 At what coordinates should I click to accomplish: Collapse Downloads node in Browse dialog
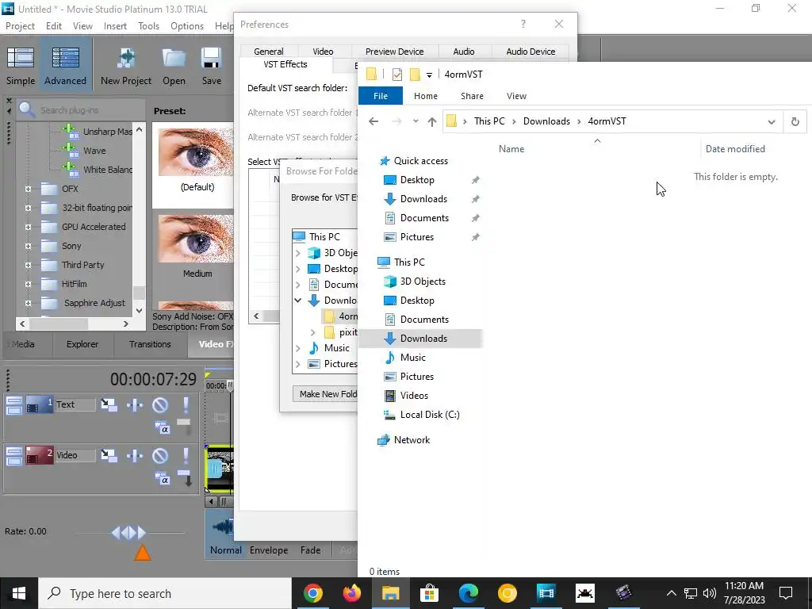pyautogui.click(x=298, y=301)
